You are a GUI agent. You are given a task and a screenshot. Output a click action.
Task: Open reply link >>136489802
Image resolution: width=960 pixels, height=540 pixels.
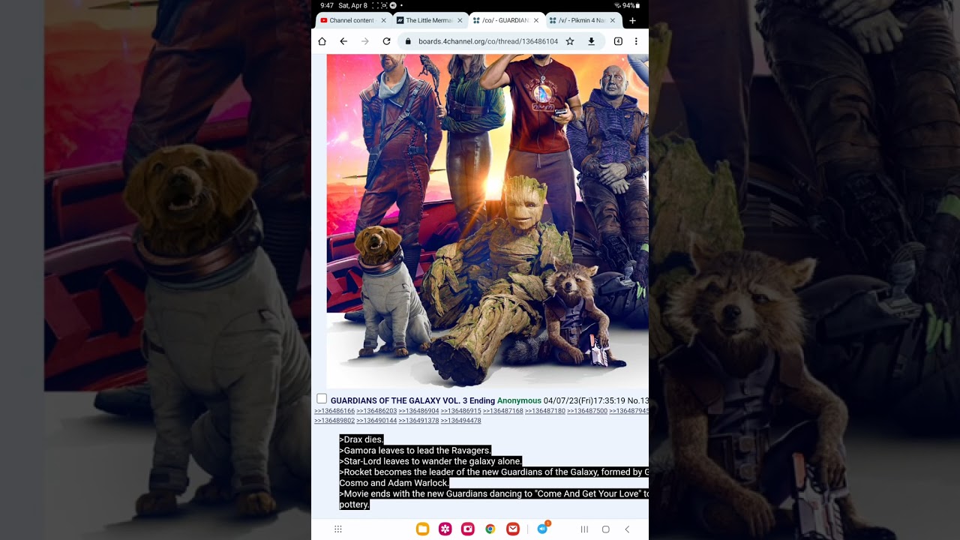[x=334, y=421]
